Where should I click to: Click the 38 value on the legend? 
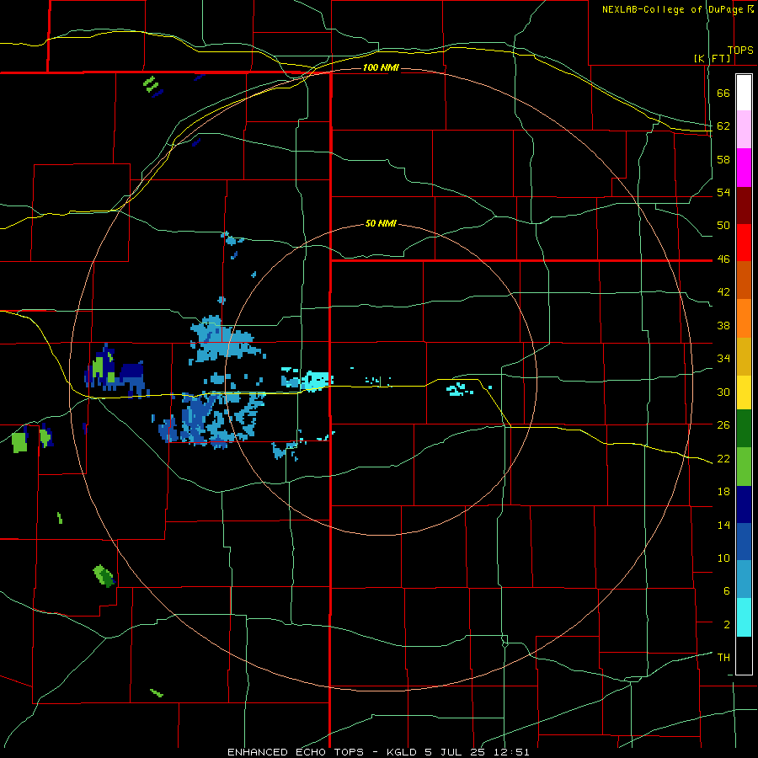(723, 325)
